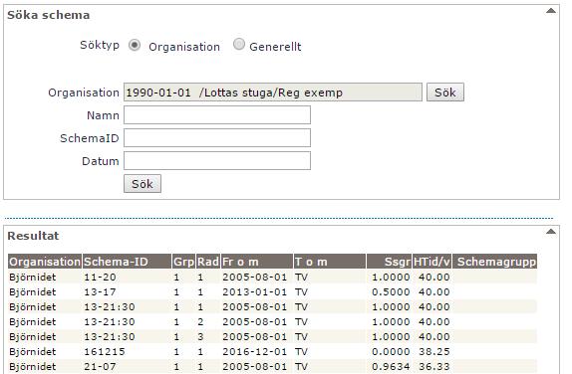This screenshot has height=374, width=572.
Task: Click Ssgr value 0.0000
Action: [x=391, y=352]
